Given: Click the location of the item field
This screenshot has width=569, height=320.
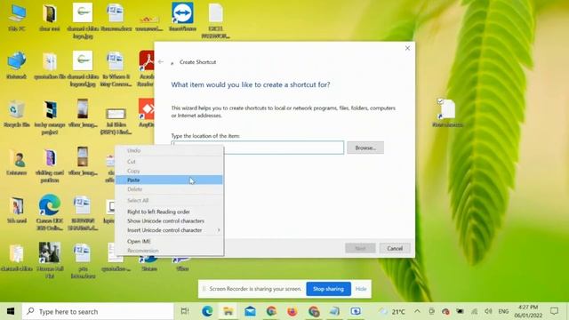Looking at the screenshot, I should [x=257, y=148].
